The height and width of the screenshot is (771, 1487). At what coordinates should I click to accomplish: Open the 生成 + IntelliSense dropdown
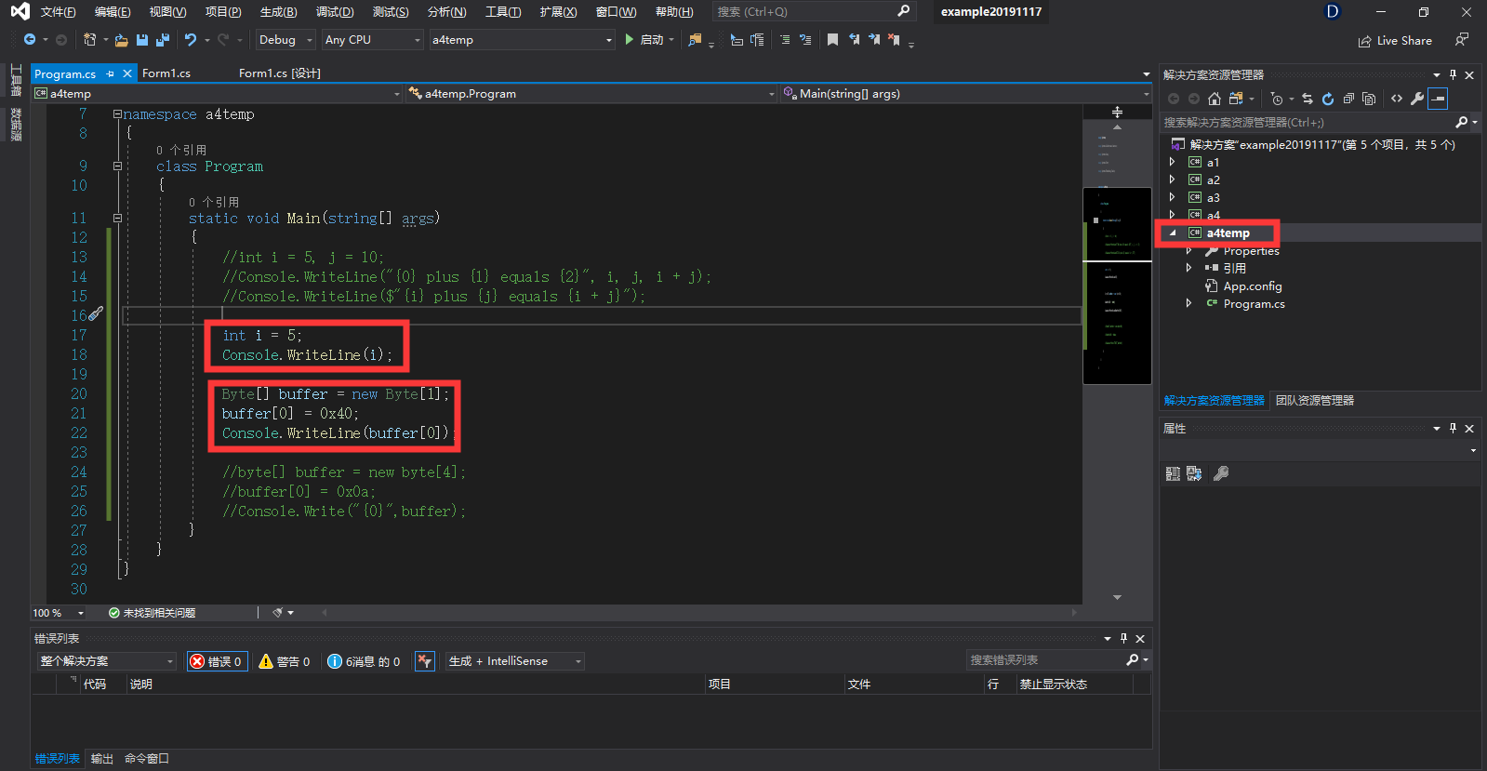click(514, 661)
